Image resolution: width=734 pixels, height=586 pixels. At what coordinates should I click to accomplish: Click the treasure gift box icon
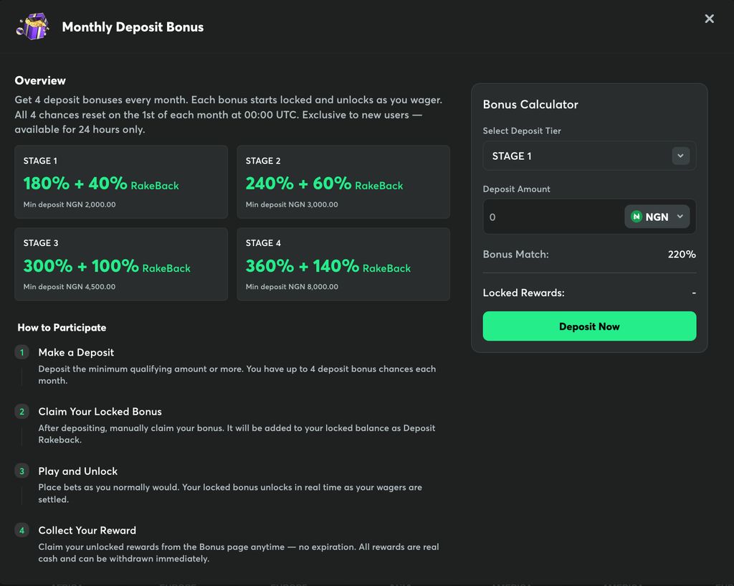click(x=33, y=27)
